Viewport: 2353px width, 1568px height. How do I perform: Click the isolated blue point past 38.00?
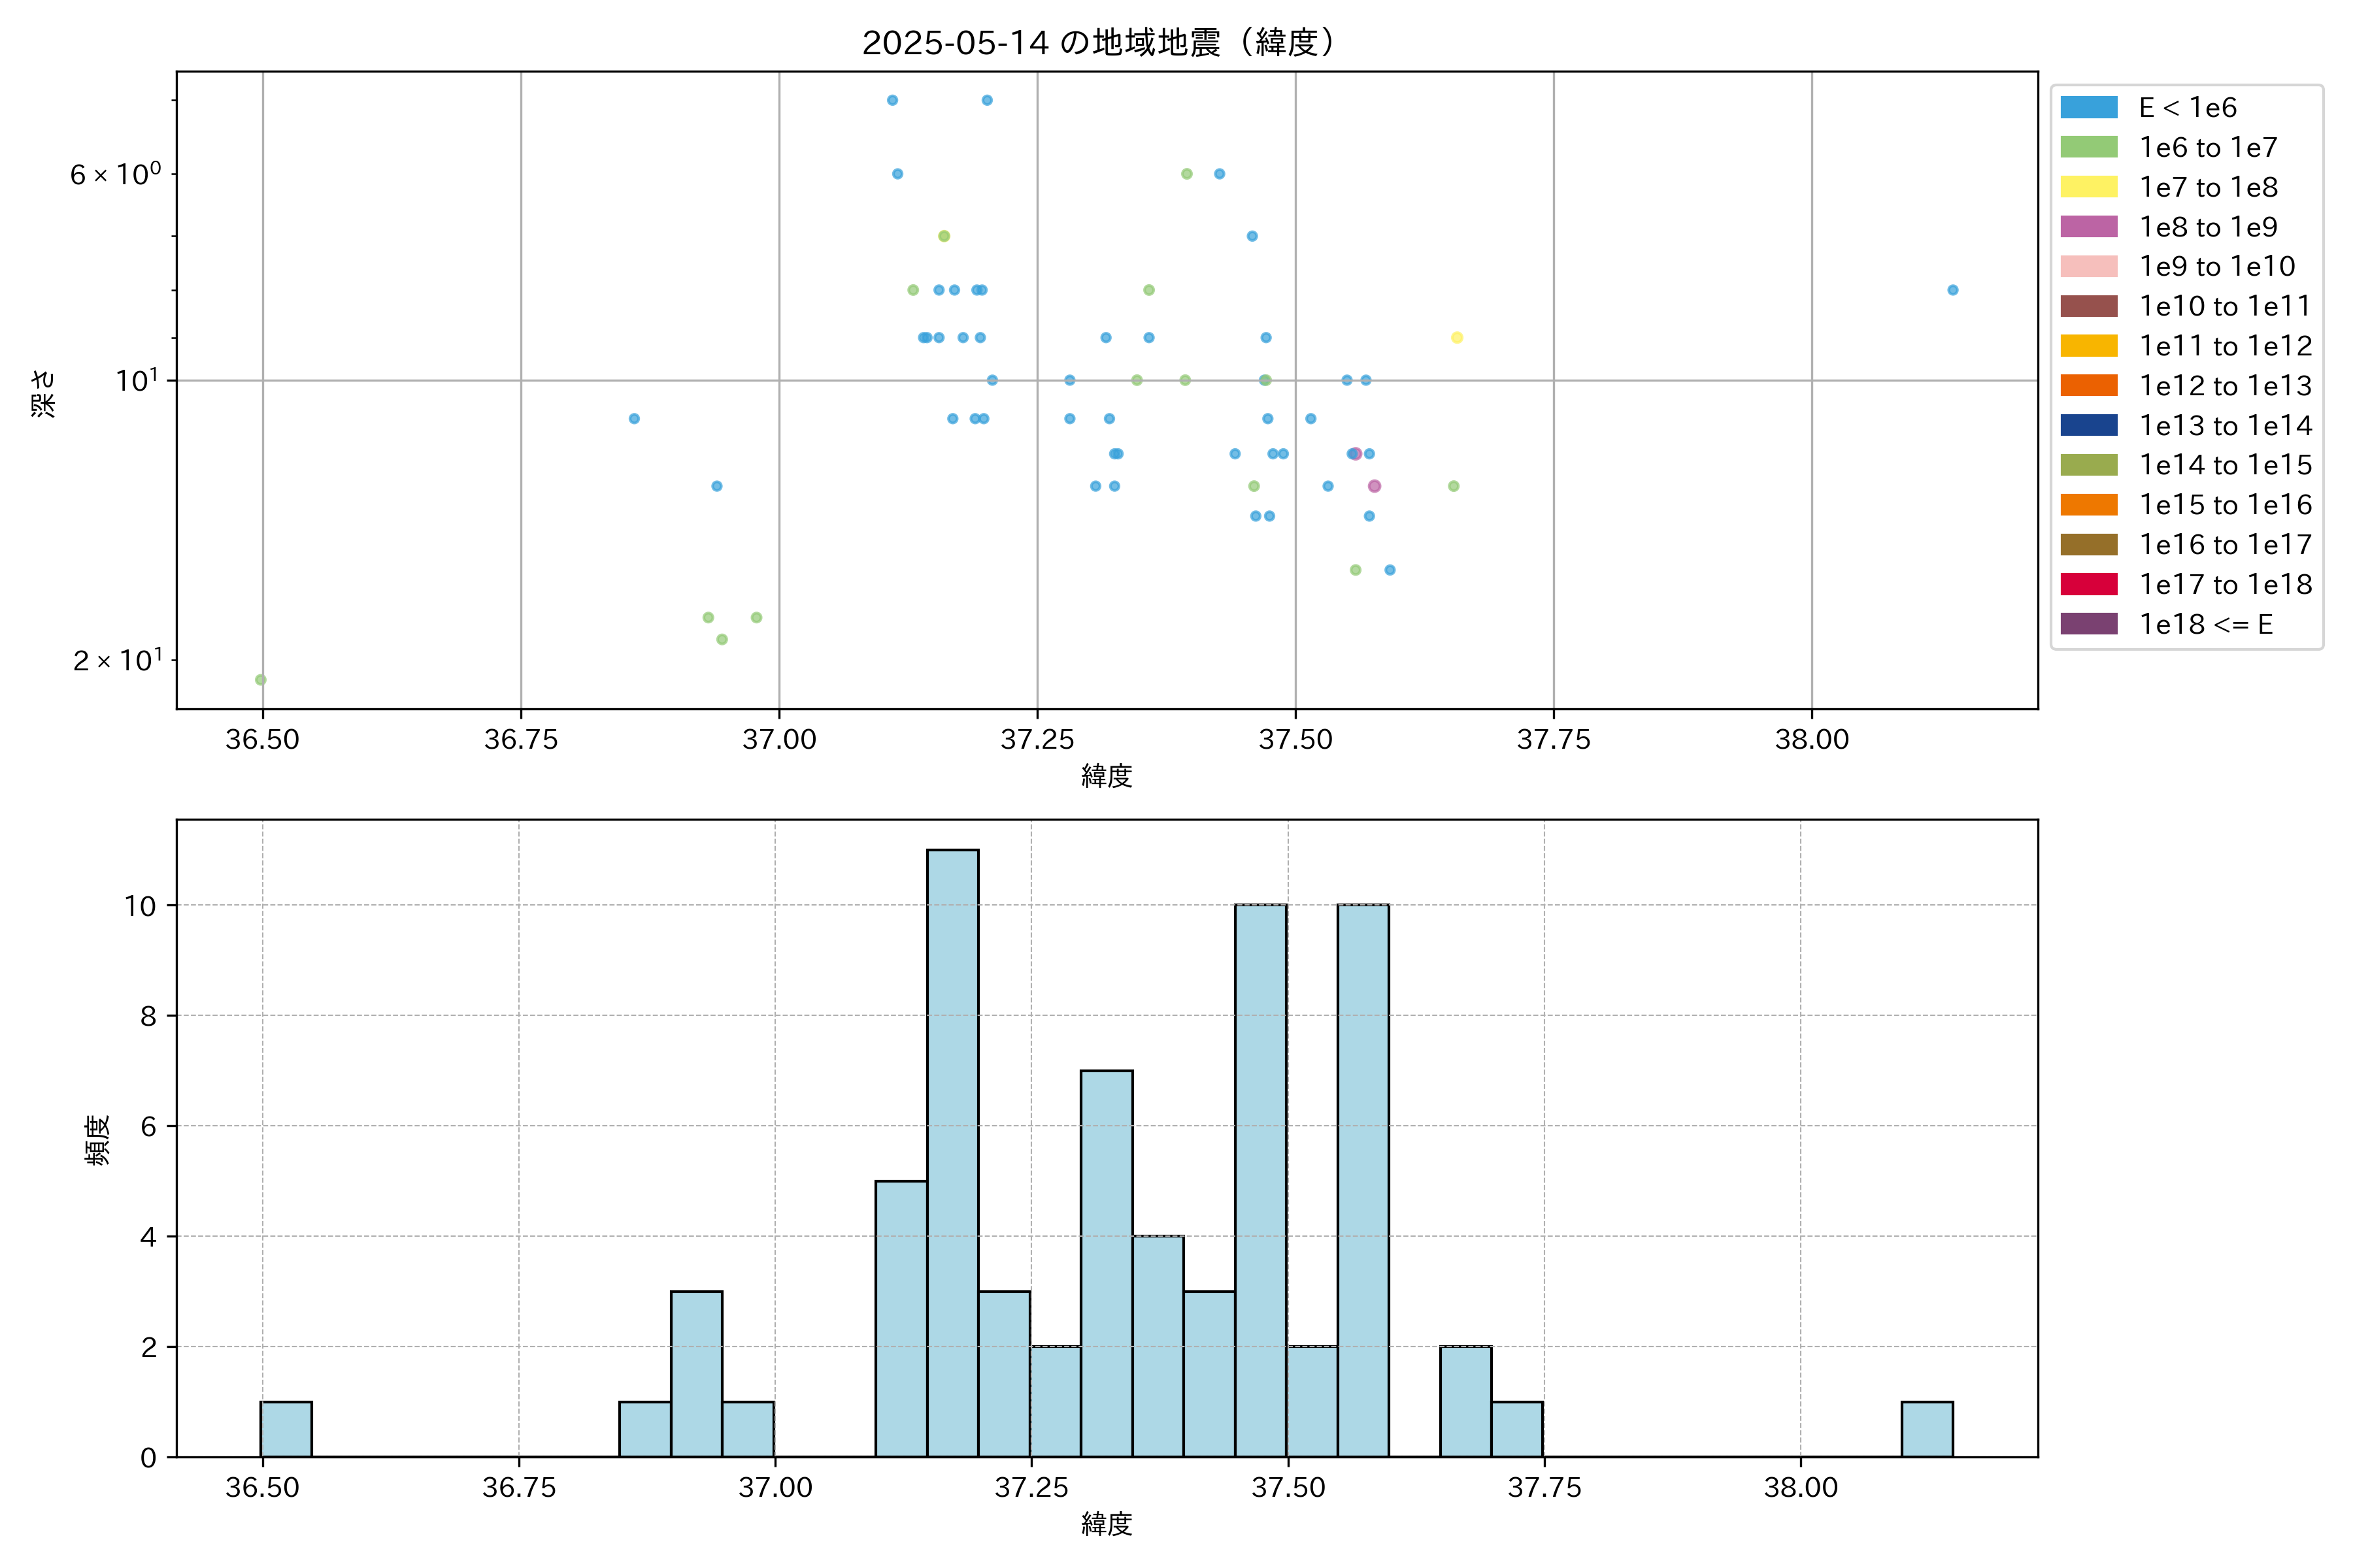tap(1953, 290)
